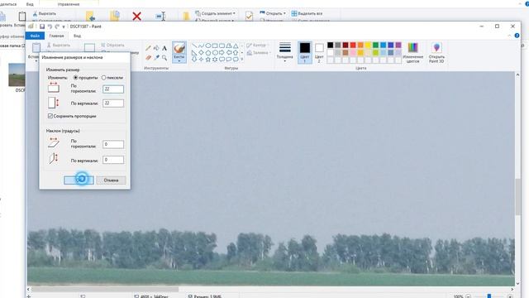The image size is (529, 298).
Task: Pick the Rectangle shape in Фигуры gallery
Action: 215,46
